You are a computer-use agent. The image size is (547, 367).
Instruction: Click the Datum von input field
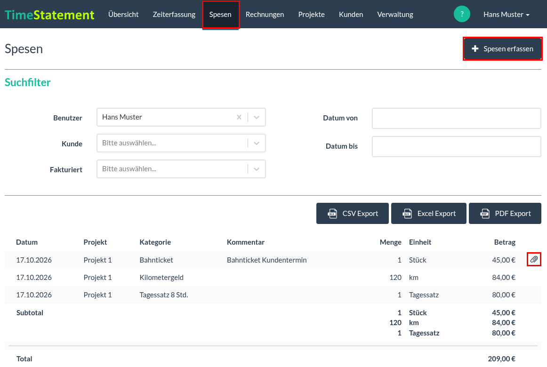click(456, 118)
